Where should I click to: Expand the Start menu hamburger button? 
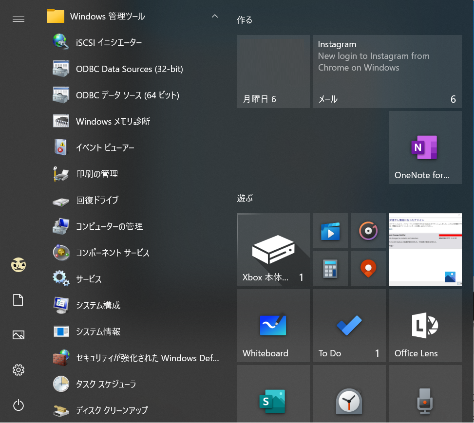tap(19, 19)
